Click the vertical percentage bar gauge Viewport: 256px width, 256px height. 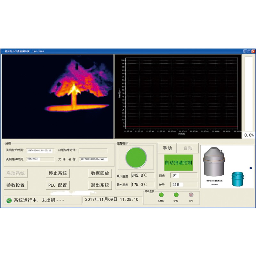tap(249, 94)
